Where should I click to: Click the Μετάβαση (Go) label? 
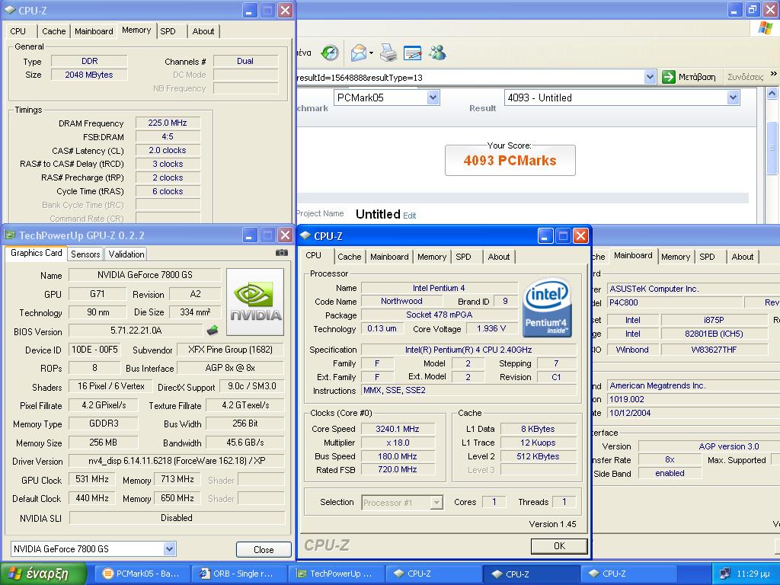click(697, 77)
